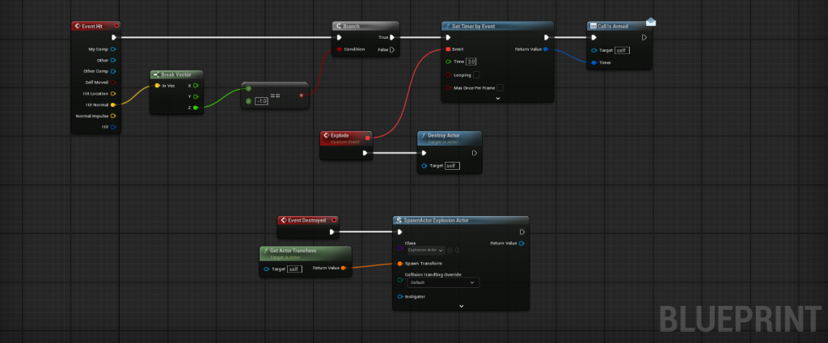Viewport: 828px width, 343px height.
Task: Click the Spawn Transform input pin
Action: [399, 264]
